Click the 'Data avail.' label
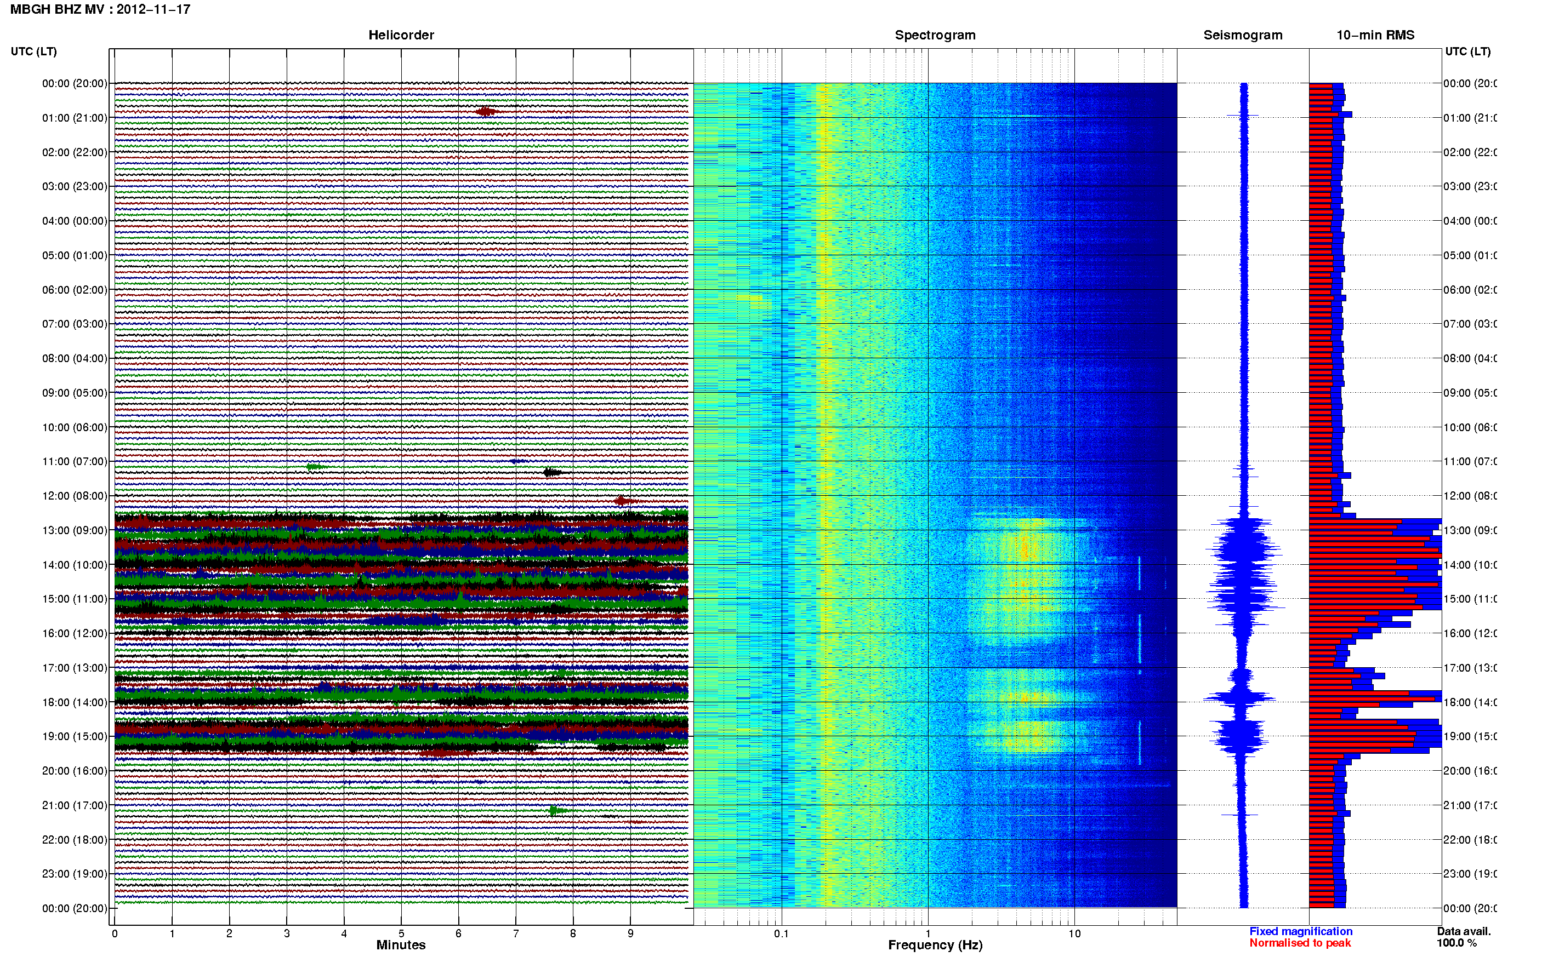The image size is (1559, 974). [1464, 931]
